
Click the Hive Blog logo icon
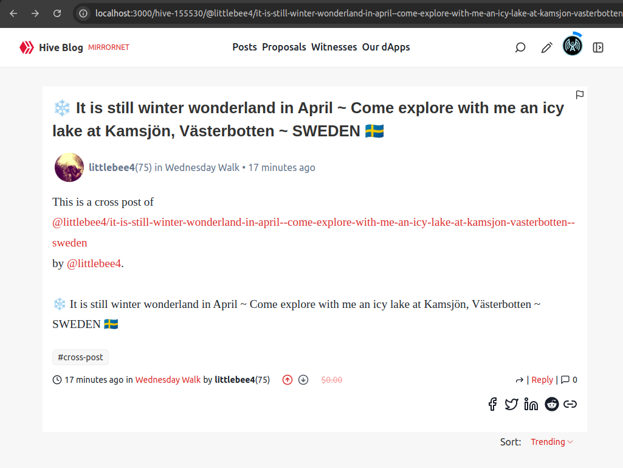26,47
